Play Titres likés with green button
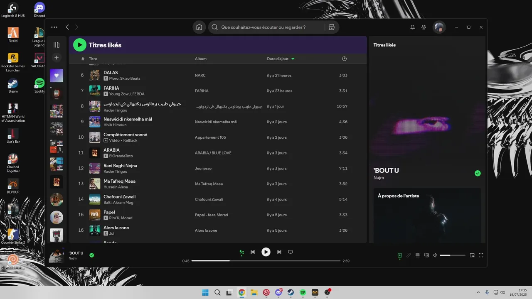532x299 pixels. (x=80, y=45)
